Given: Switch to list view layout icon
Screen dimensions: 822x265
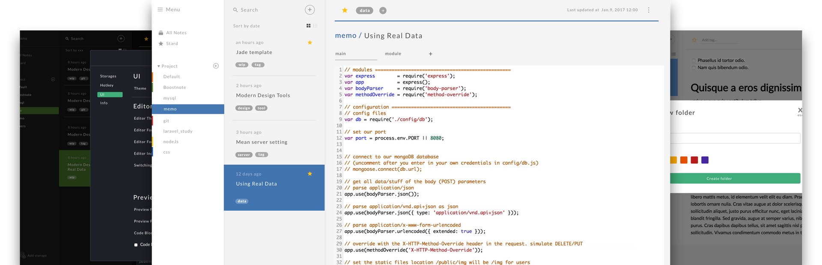Looking at the screenshot, I should point(316,26).
